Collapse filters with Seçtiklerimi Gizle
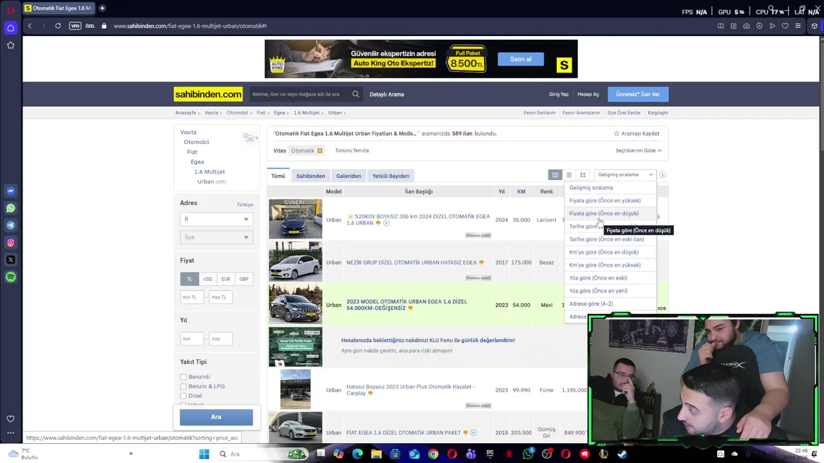The image size is (824, 463). coord(639,150)
